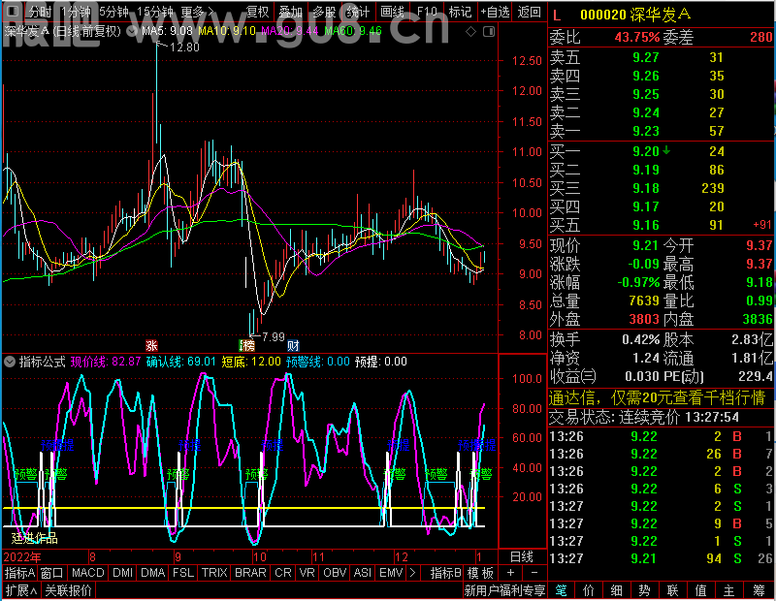Image resolution: width=776 pixels, height=601 pixels.
Task: Show more indicators with the > arrow
Action: [x=412, y=573]
